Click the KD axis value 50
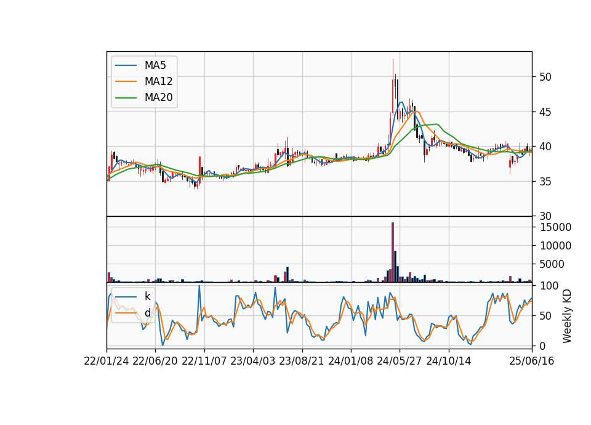Image resolution: width=591 pixels, height=425 pixels. coord(545,316)
